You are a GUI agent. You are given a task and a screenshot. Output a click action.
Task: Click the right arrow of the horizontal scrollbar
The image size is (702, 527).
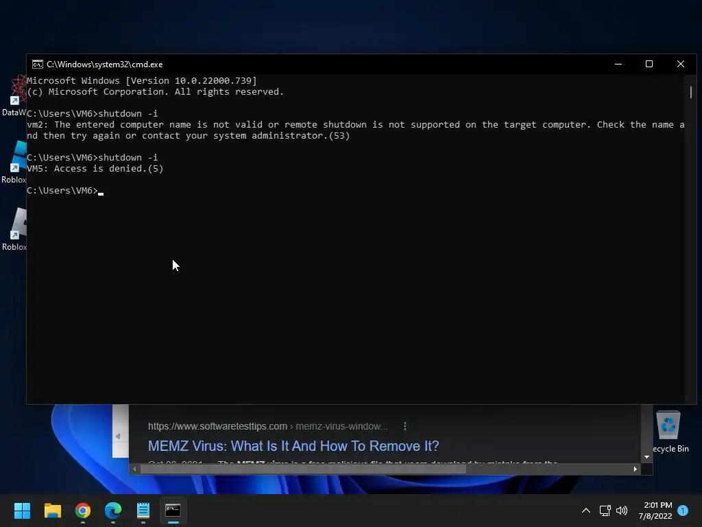pyautogui.click(x=636, y=469)
